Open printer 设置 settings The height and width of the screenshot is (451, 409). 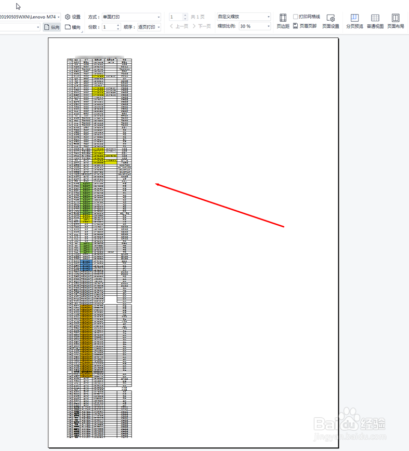pos(73,17)
